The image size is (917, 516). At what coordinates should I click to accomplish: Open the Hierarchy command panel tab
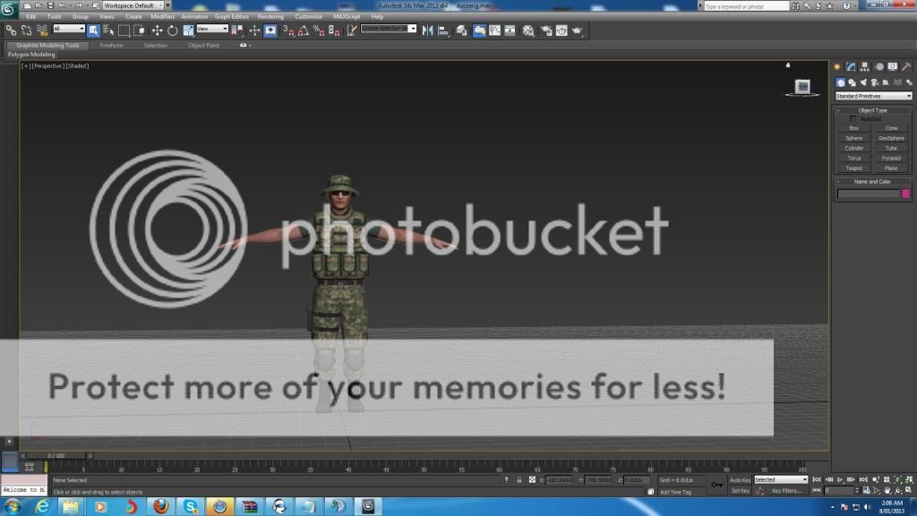pyautogui.click(x=865, y=66)
